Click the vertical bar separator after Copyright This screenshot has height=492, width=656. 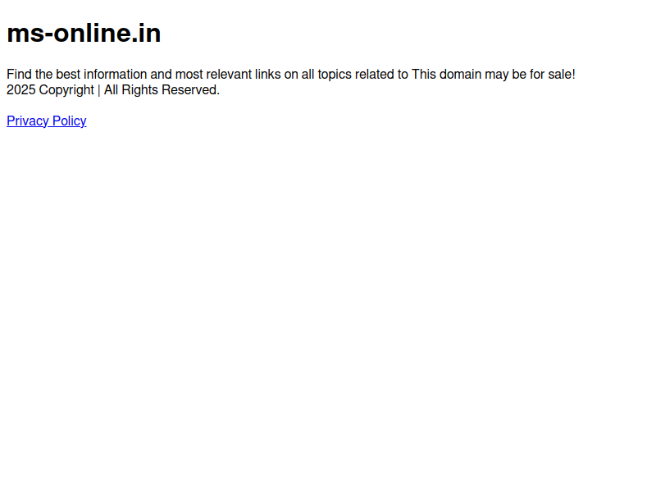99,90
